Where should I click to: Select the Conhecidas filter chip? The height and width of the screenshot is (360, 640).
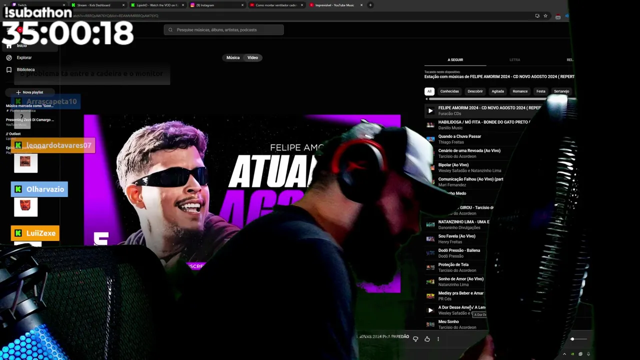point(449,91)
